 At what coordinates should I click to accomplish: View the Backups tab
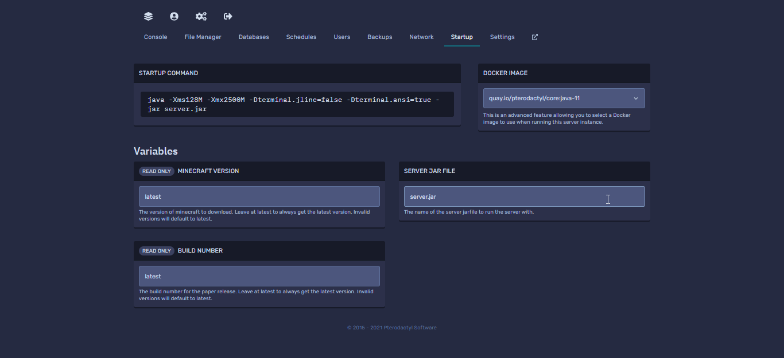coord(380,37)
